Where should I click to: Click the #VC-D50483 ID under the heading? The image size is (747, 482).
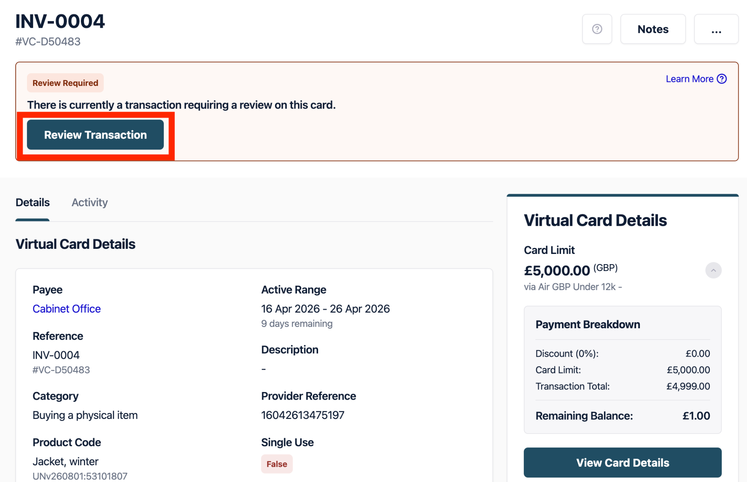[48, 42]
